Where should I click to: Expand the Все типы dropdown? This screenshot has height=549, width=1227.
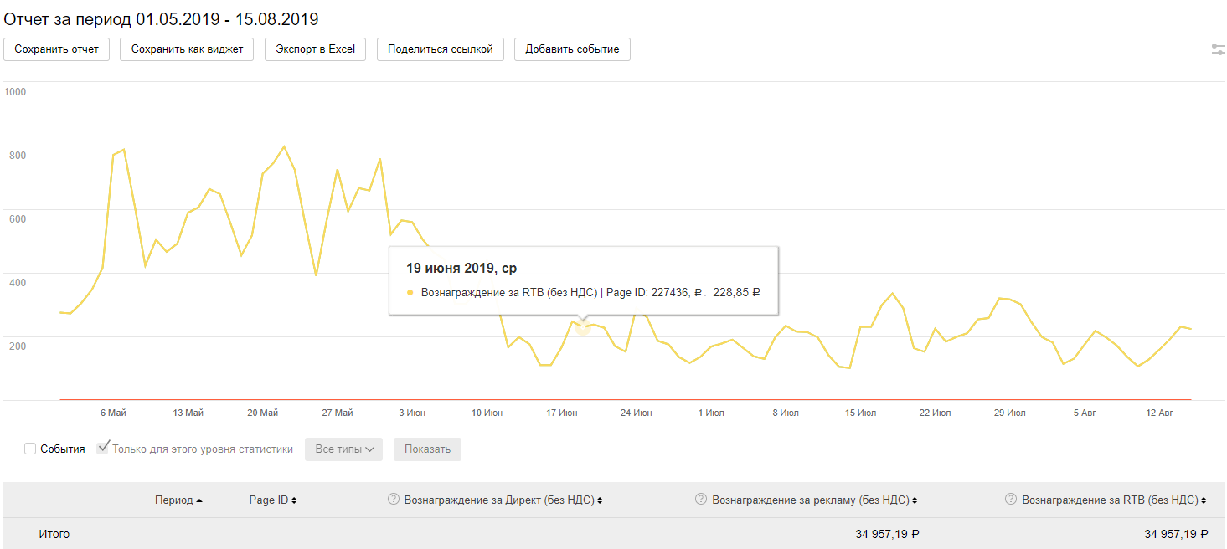pos(343,449)
